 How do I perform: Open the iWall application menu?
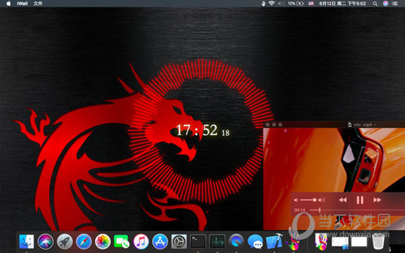pyautogui.click(x=22, y=3)
